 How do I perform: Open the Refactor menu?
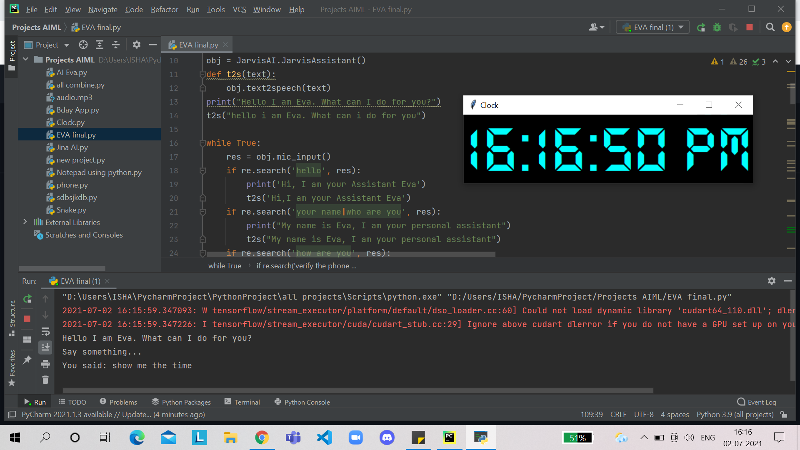click(x=164, y=9)
